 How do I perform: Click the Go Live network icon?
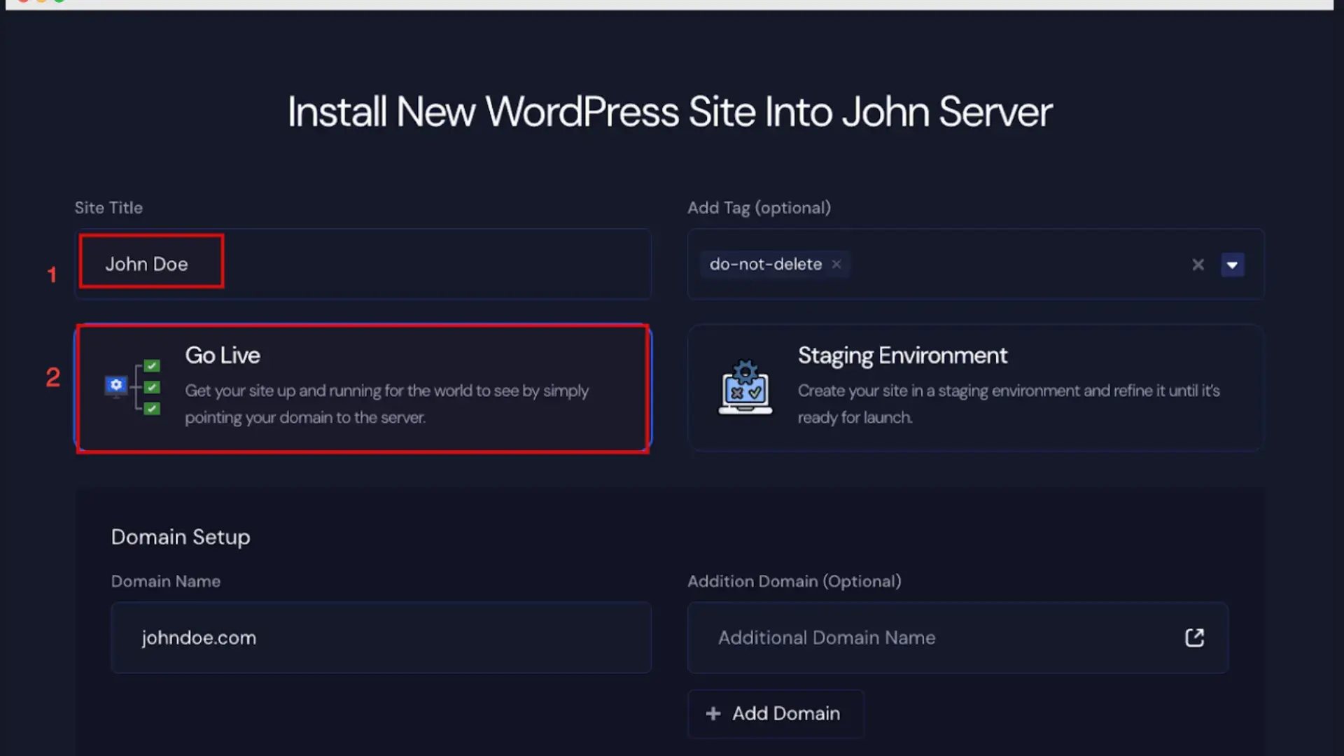click(132, 386)
